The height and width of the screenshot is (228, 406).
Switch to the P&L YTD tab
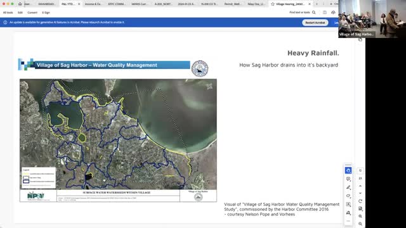[x=68, y=4]
